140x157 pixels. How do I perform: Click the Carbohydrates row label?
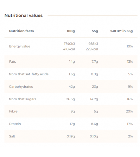[21, 87]
